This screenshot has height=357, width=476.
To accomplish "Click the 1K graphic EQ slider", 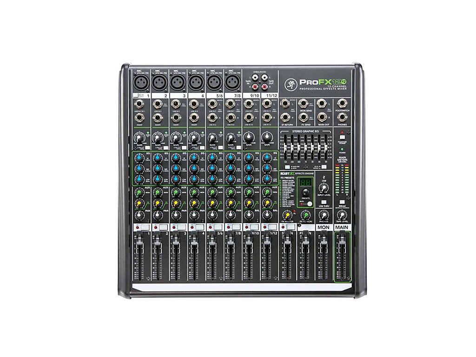I will tap(305, 147).
